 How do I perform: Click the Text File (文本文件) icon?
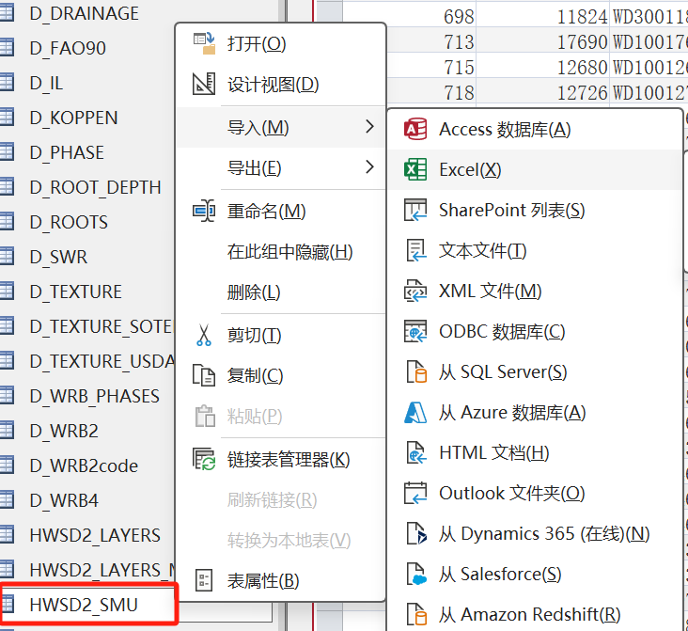tap(415, 250)
